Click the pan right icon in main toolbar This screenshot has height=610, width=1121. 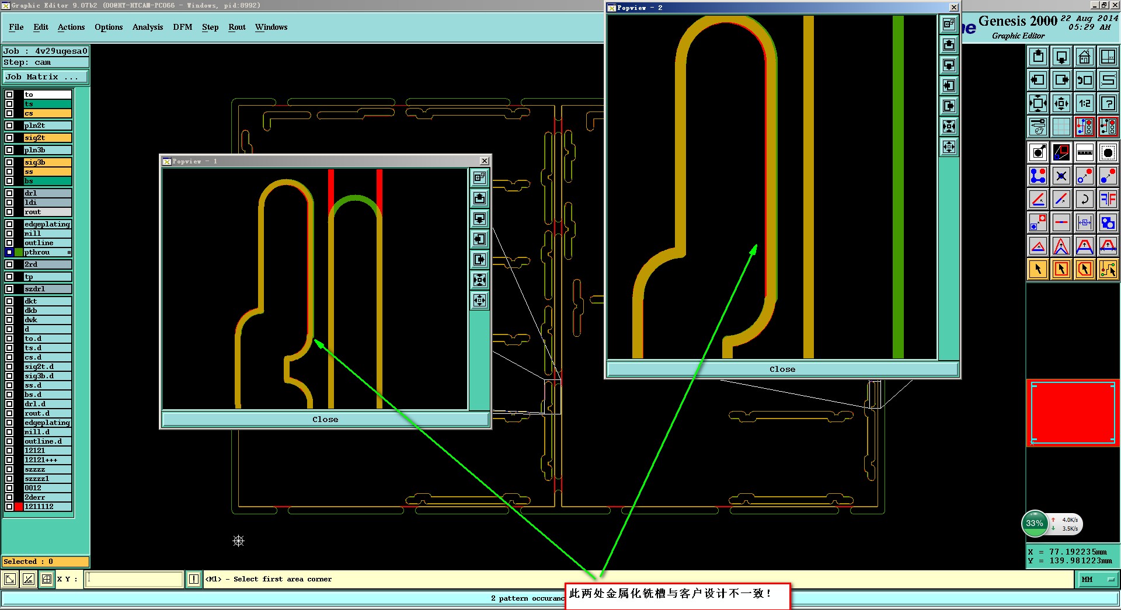pyautogui.click(x=1061, y=80)
